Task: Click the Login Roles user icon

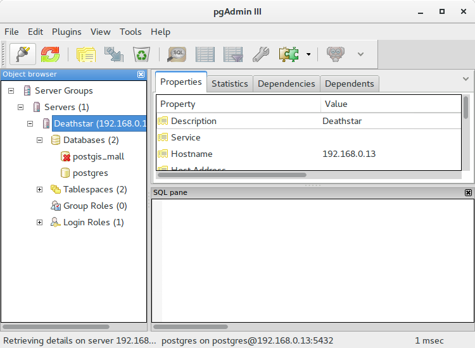Action: [x=56, y=223]
